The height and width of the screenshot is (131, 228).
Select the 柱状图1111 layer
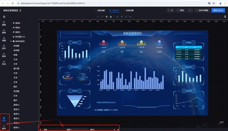point(19,37)
